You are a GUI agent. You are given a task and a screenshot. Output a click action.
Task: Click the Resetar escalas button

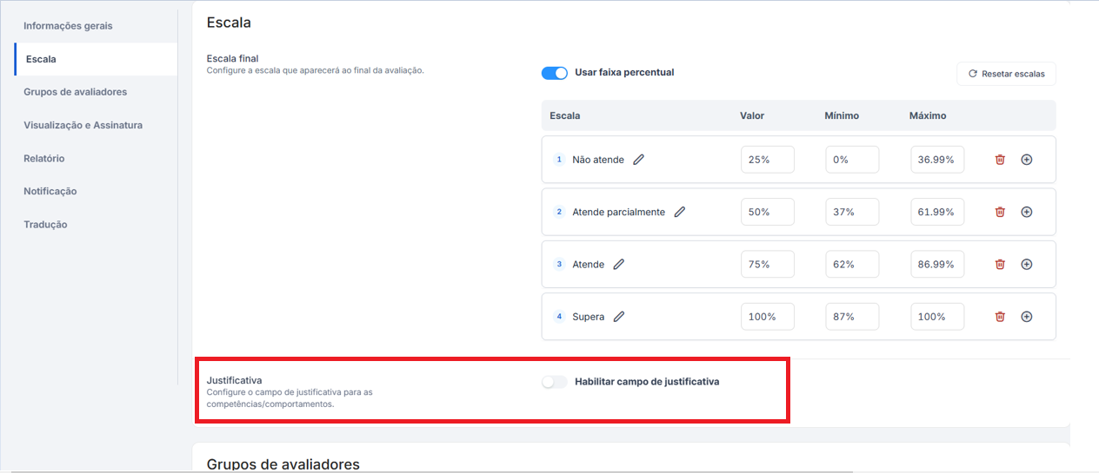point(1006,74)
